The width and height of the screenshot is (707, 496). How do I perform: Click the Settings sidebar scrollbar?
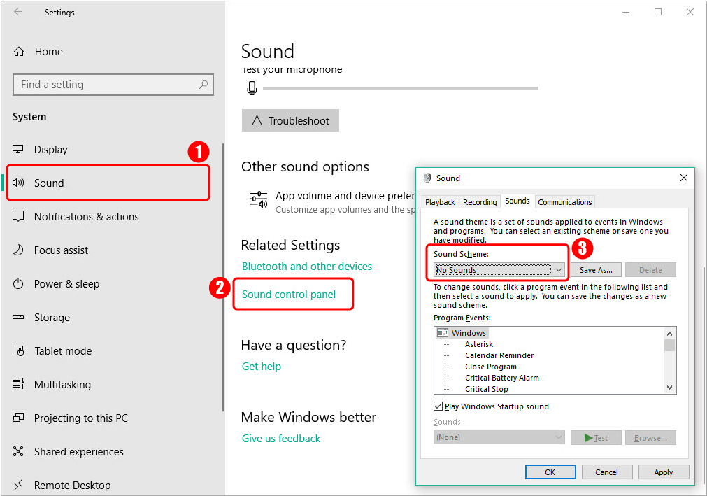click(x=223, y=277)
